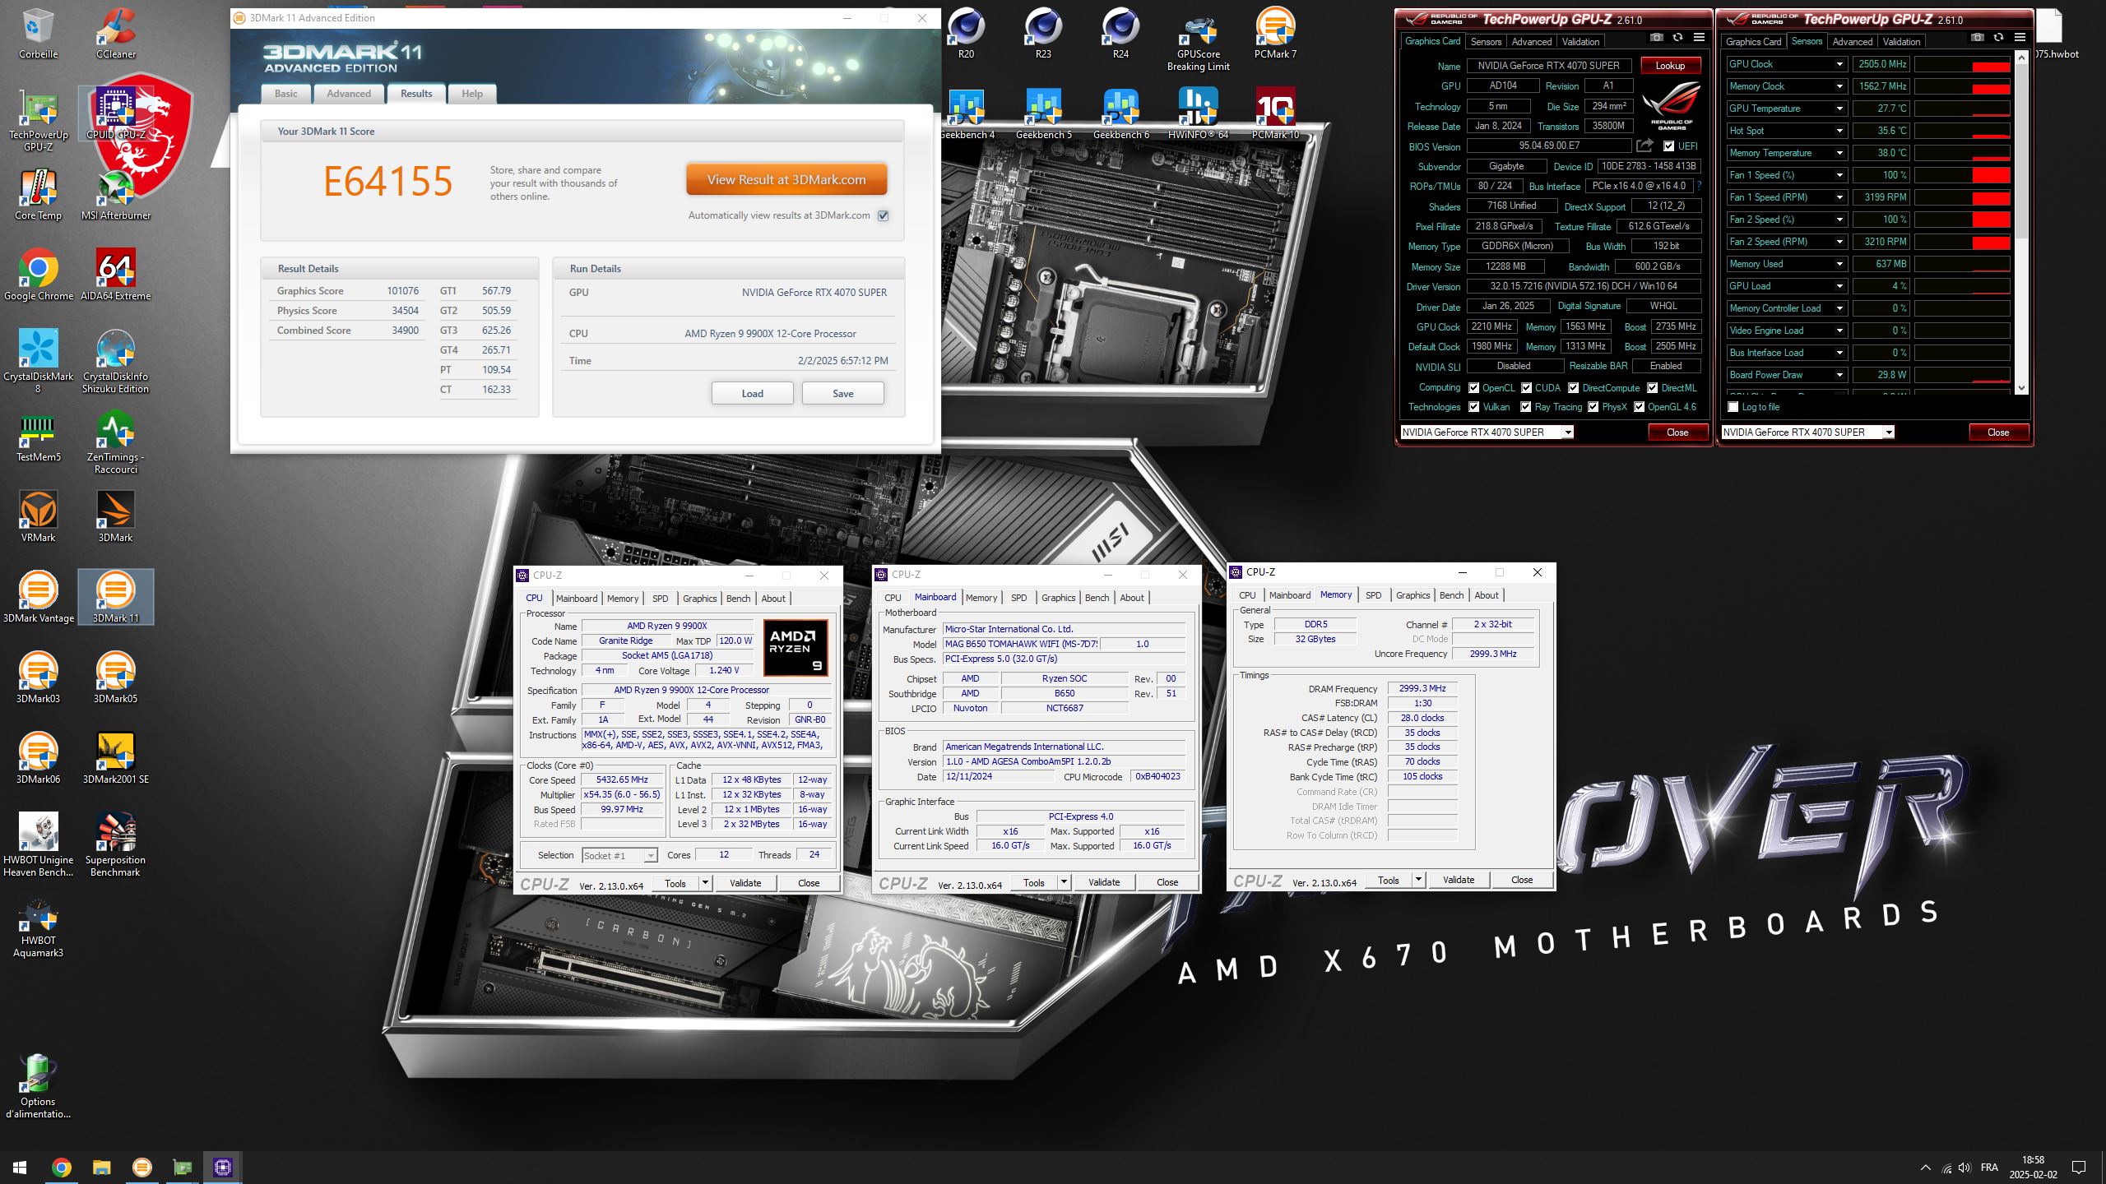
Task: Open File Explorer from the taskbar
Action: (101, 1167)
